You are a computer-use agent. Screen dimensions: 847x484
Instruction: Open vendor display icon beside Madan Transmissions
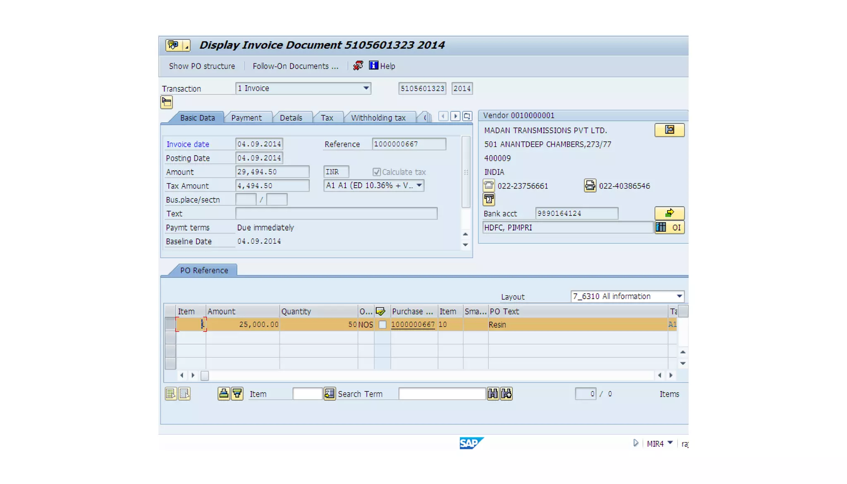pos(669,130)
